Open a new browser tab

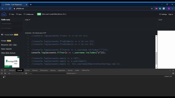pos(31,5)
